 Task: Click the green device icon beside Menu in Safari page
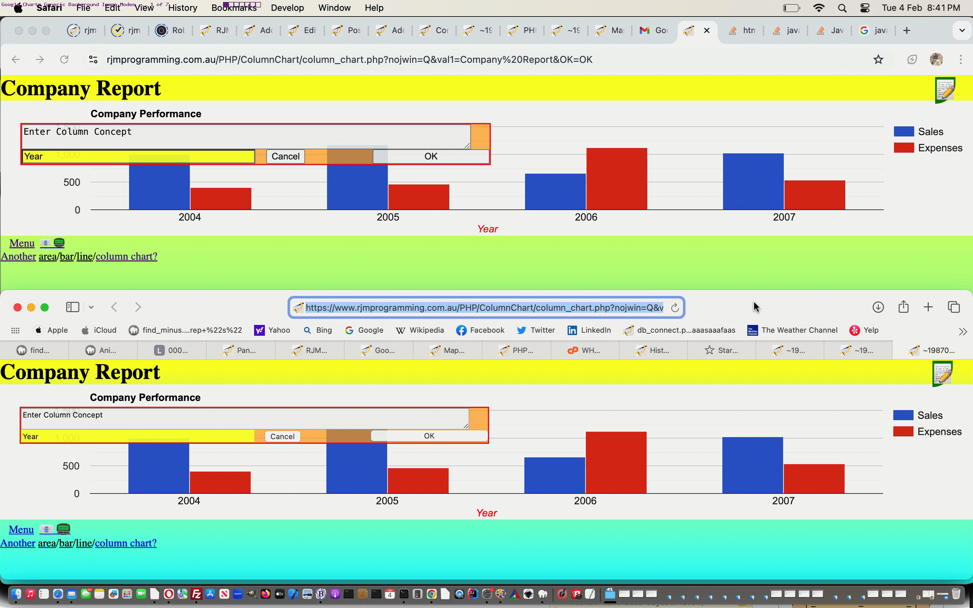[63, 529]
